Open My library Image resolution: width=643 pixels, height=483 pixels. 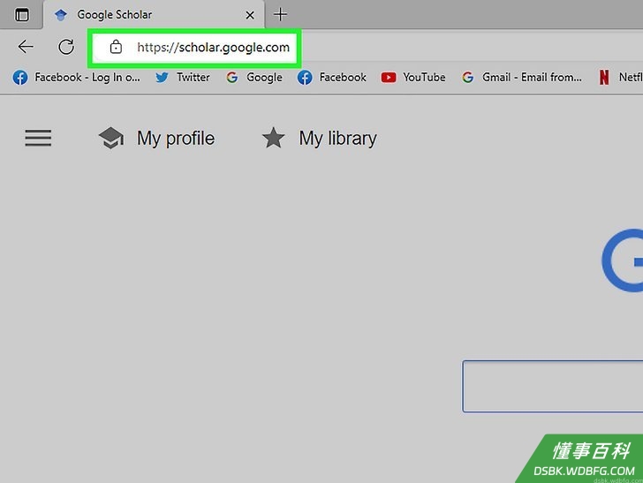(319, 138)
